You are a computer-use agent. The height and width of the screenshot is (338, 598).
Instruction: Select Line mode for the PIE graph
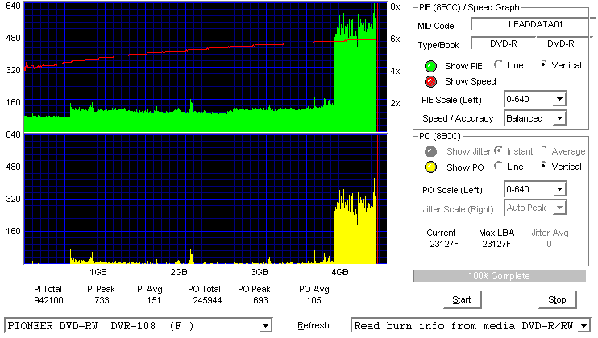pyautogui.click(x=498, y=64)
